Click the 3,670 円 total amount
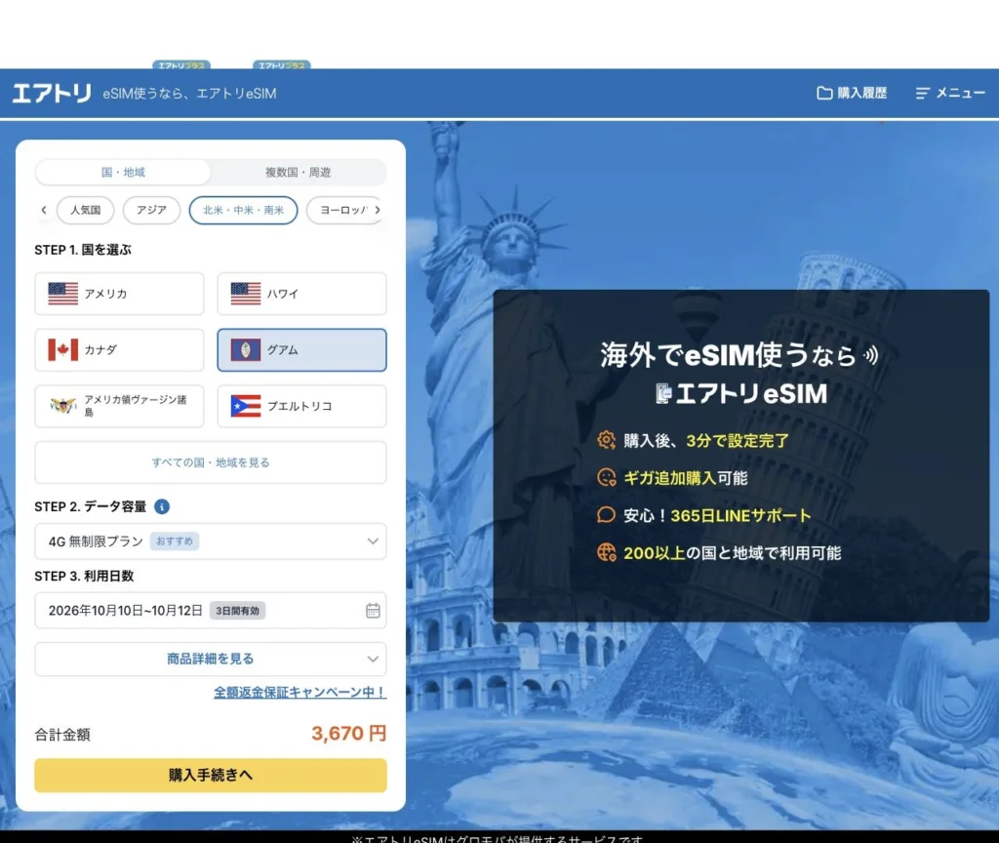 [x=349, y=734]
